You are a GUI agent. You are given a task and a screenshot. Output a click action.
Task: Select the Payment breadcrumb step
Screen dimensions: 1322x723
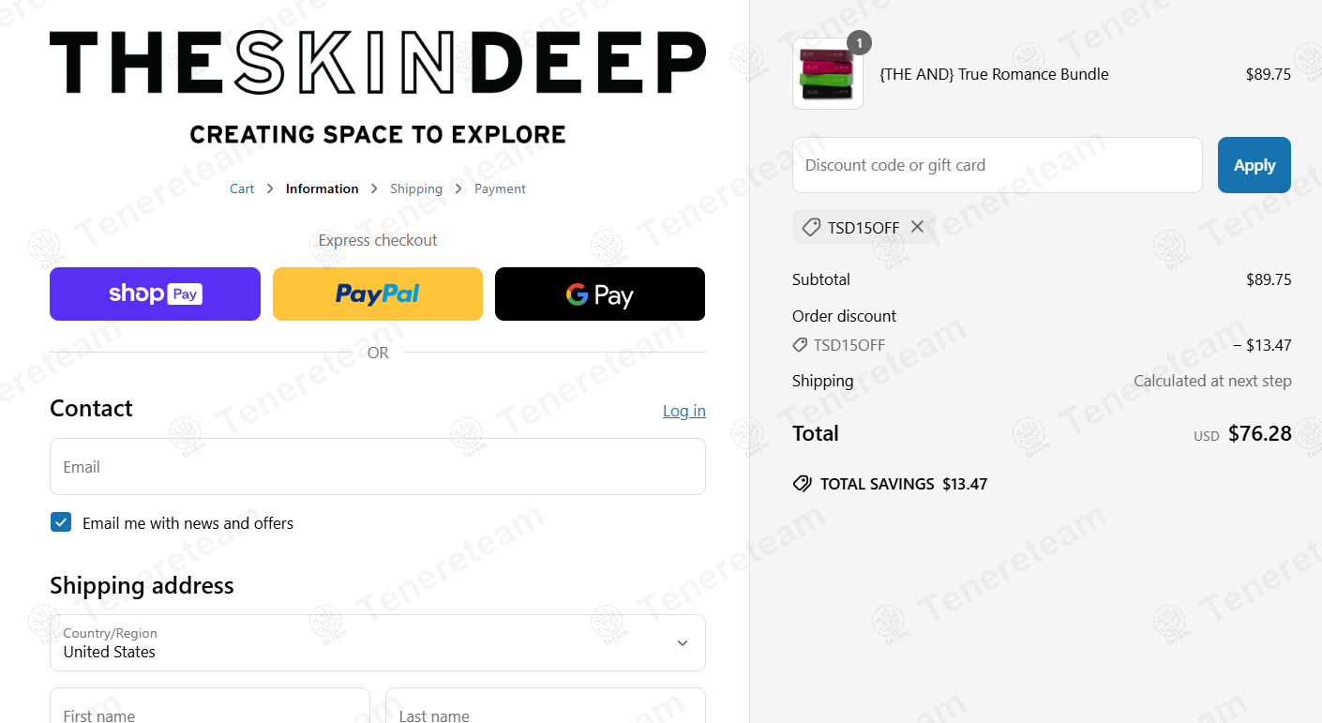(500, 188)
